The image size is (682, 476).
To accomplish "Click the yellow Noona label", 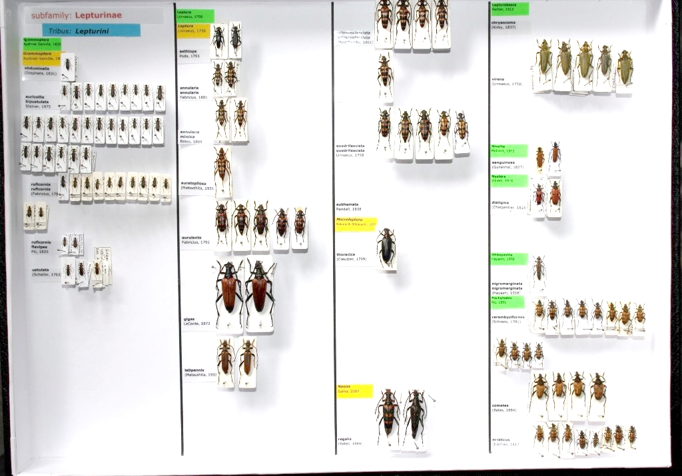I will tap(354, 390).
